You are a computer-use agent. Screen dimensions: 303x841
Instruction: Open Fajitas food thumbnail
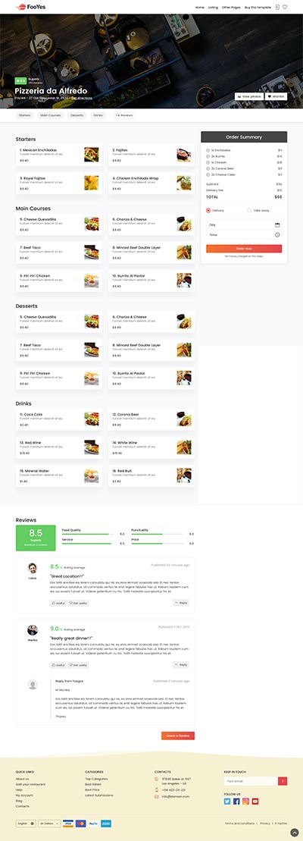click(x=184, y=155)
